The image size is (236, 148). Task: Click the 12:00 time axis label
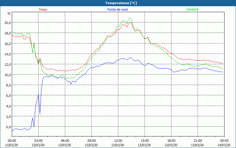point(118,141)
